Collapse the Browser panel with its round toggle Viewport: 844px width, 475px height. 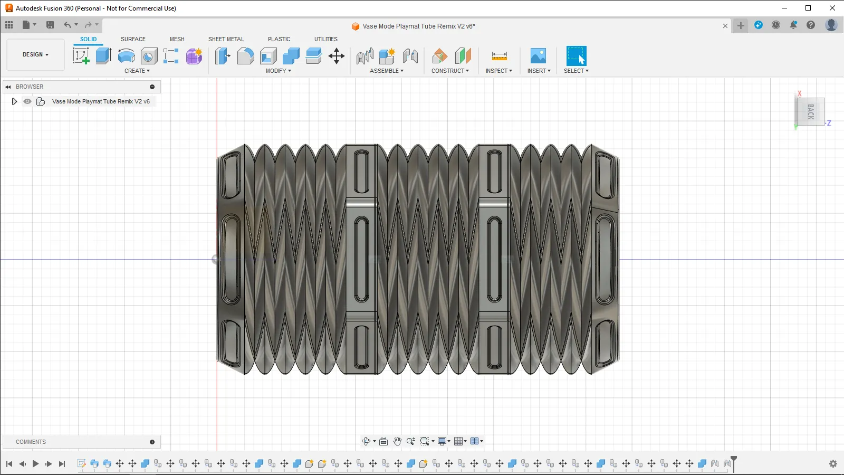point(152,87)
